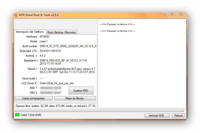
Task: Click the Reboot button
Action: pyautogui.click(x=178, y=116)
